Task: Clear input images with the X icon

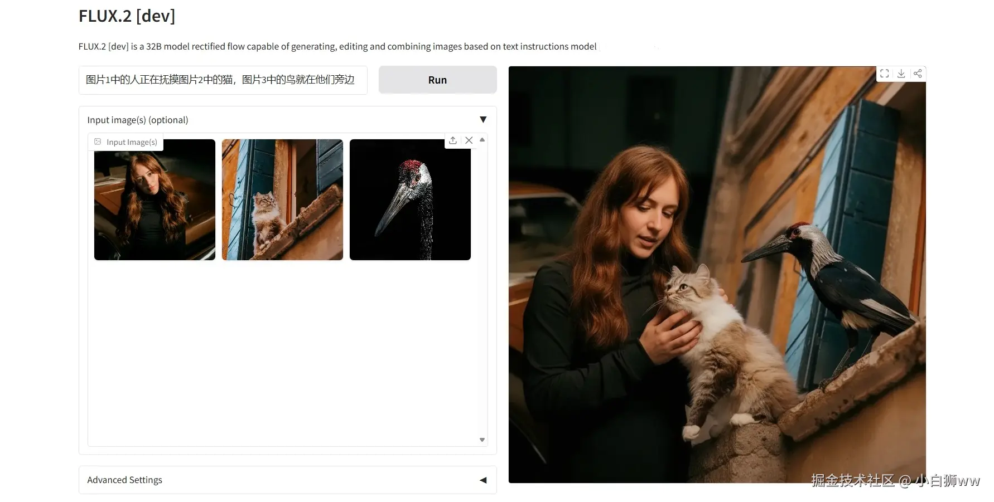Action: pos(469,140)
